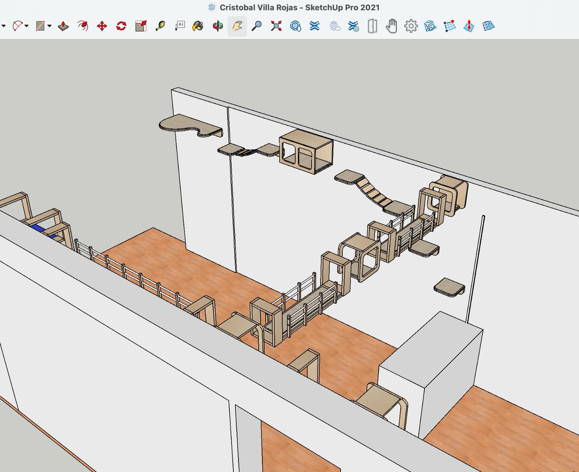Open the 3D Warehouse icon
The image size is (579, 472).
[x=296, y=26]
